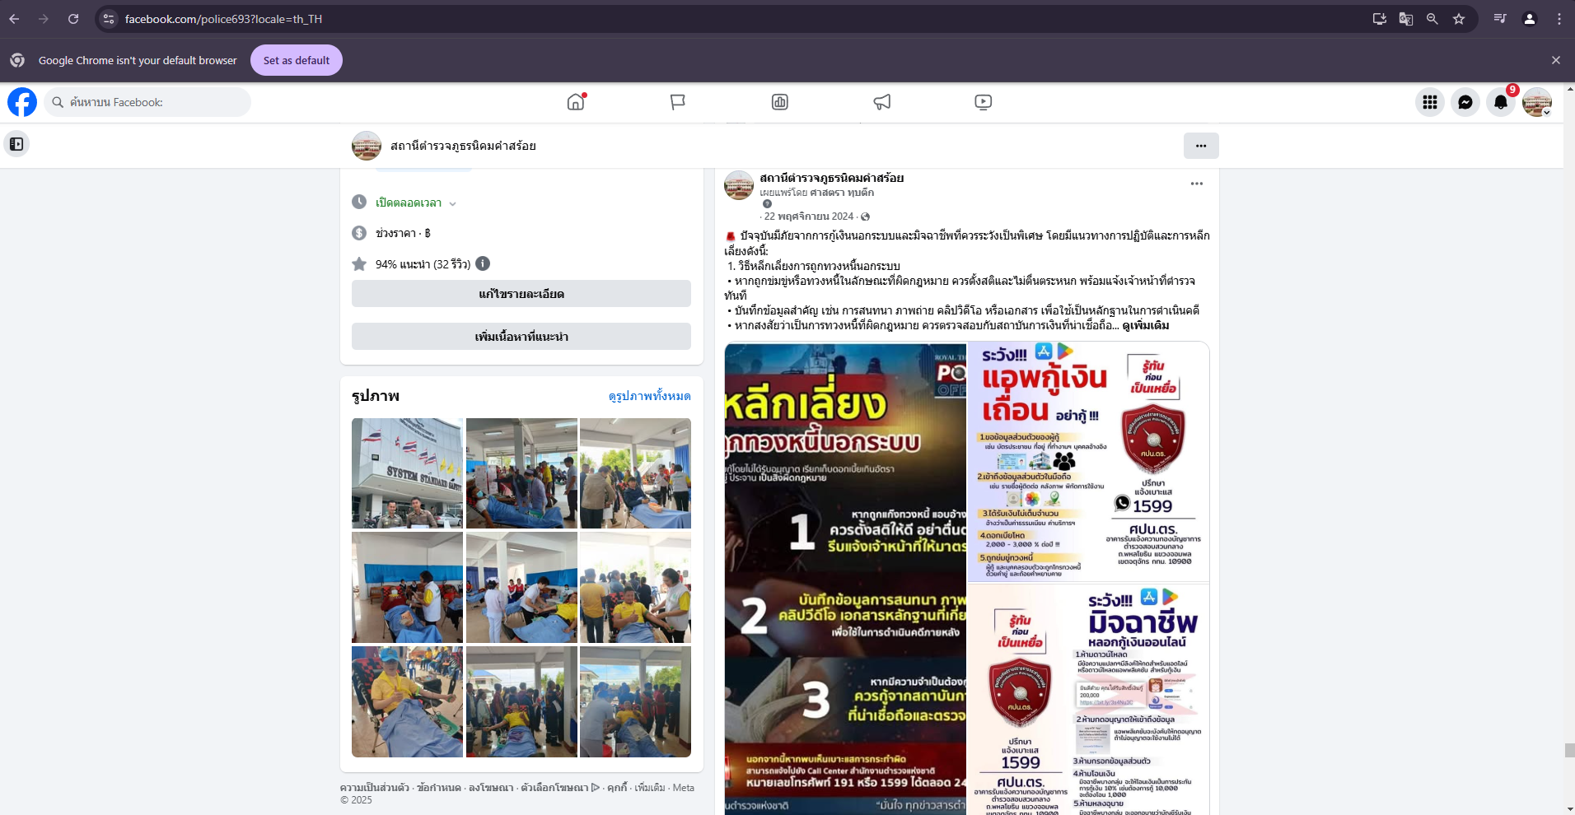Open the account profile picture menu

[1536, 102]
